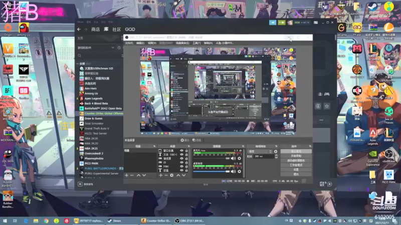Viewport: 401px width, 225px height.
Task: Click Steam add-a-game plus icon
Action: [x=80, y=184]
